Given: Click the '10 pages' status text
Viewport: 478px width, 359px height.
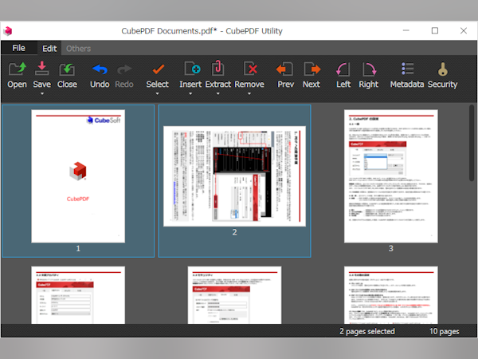Looking at the screenshot, I should 445,331.
